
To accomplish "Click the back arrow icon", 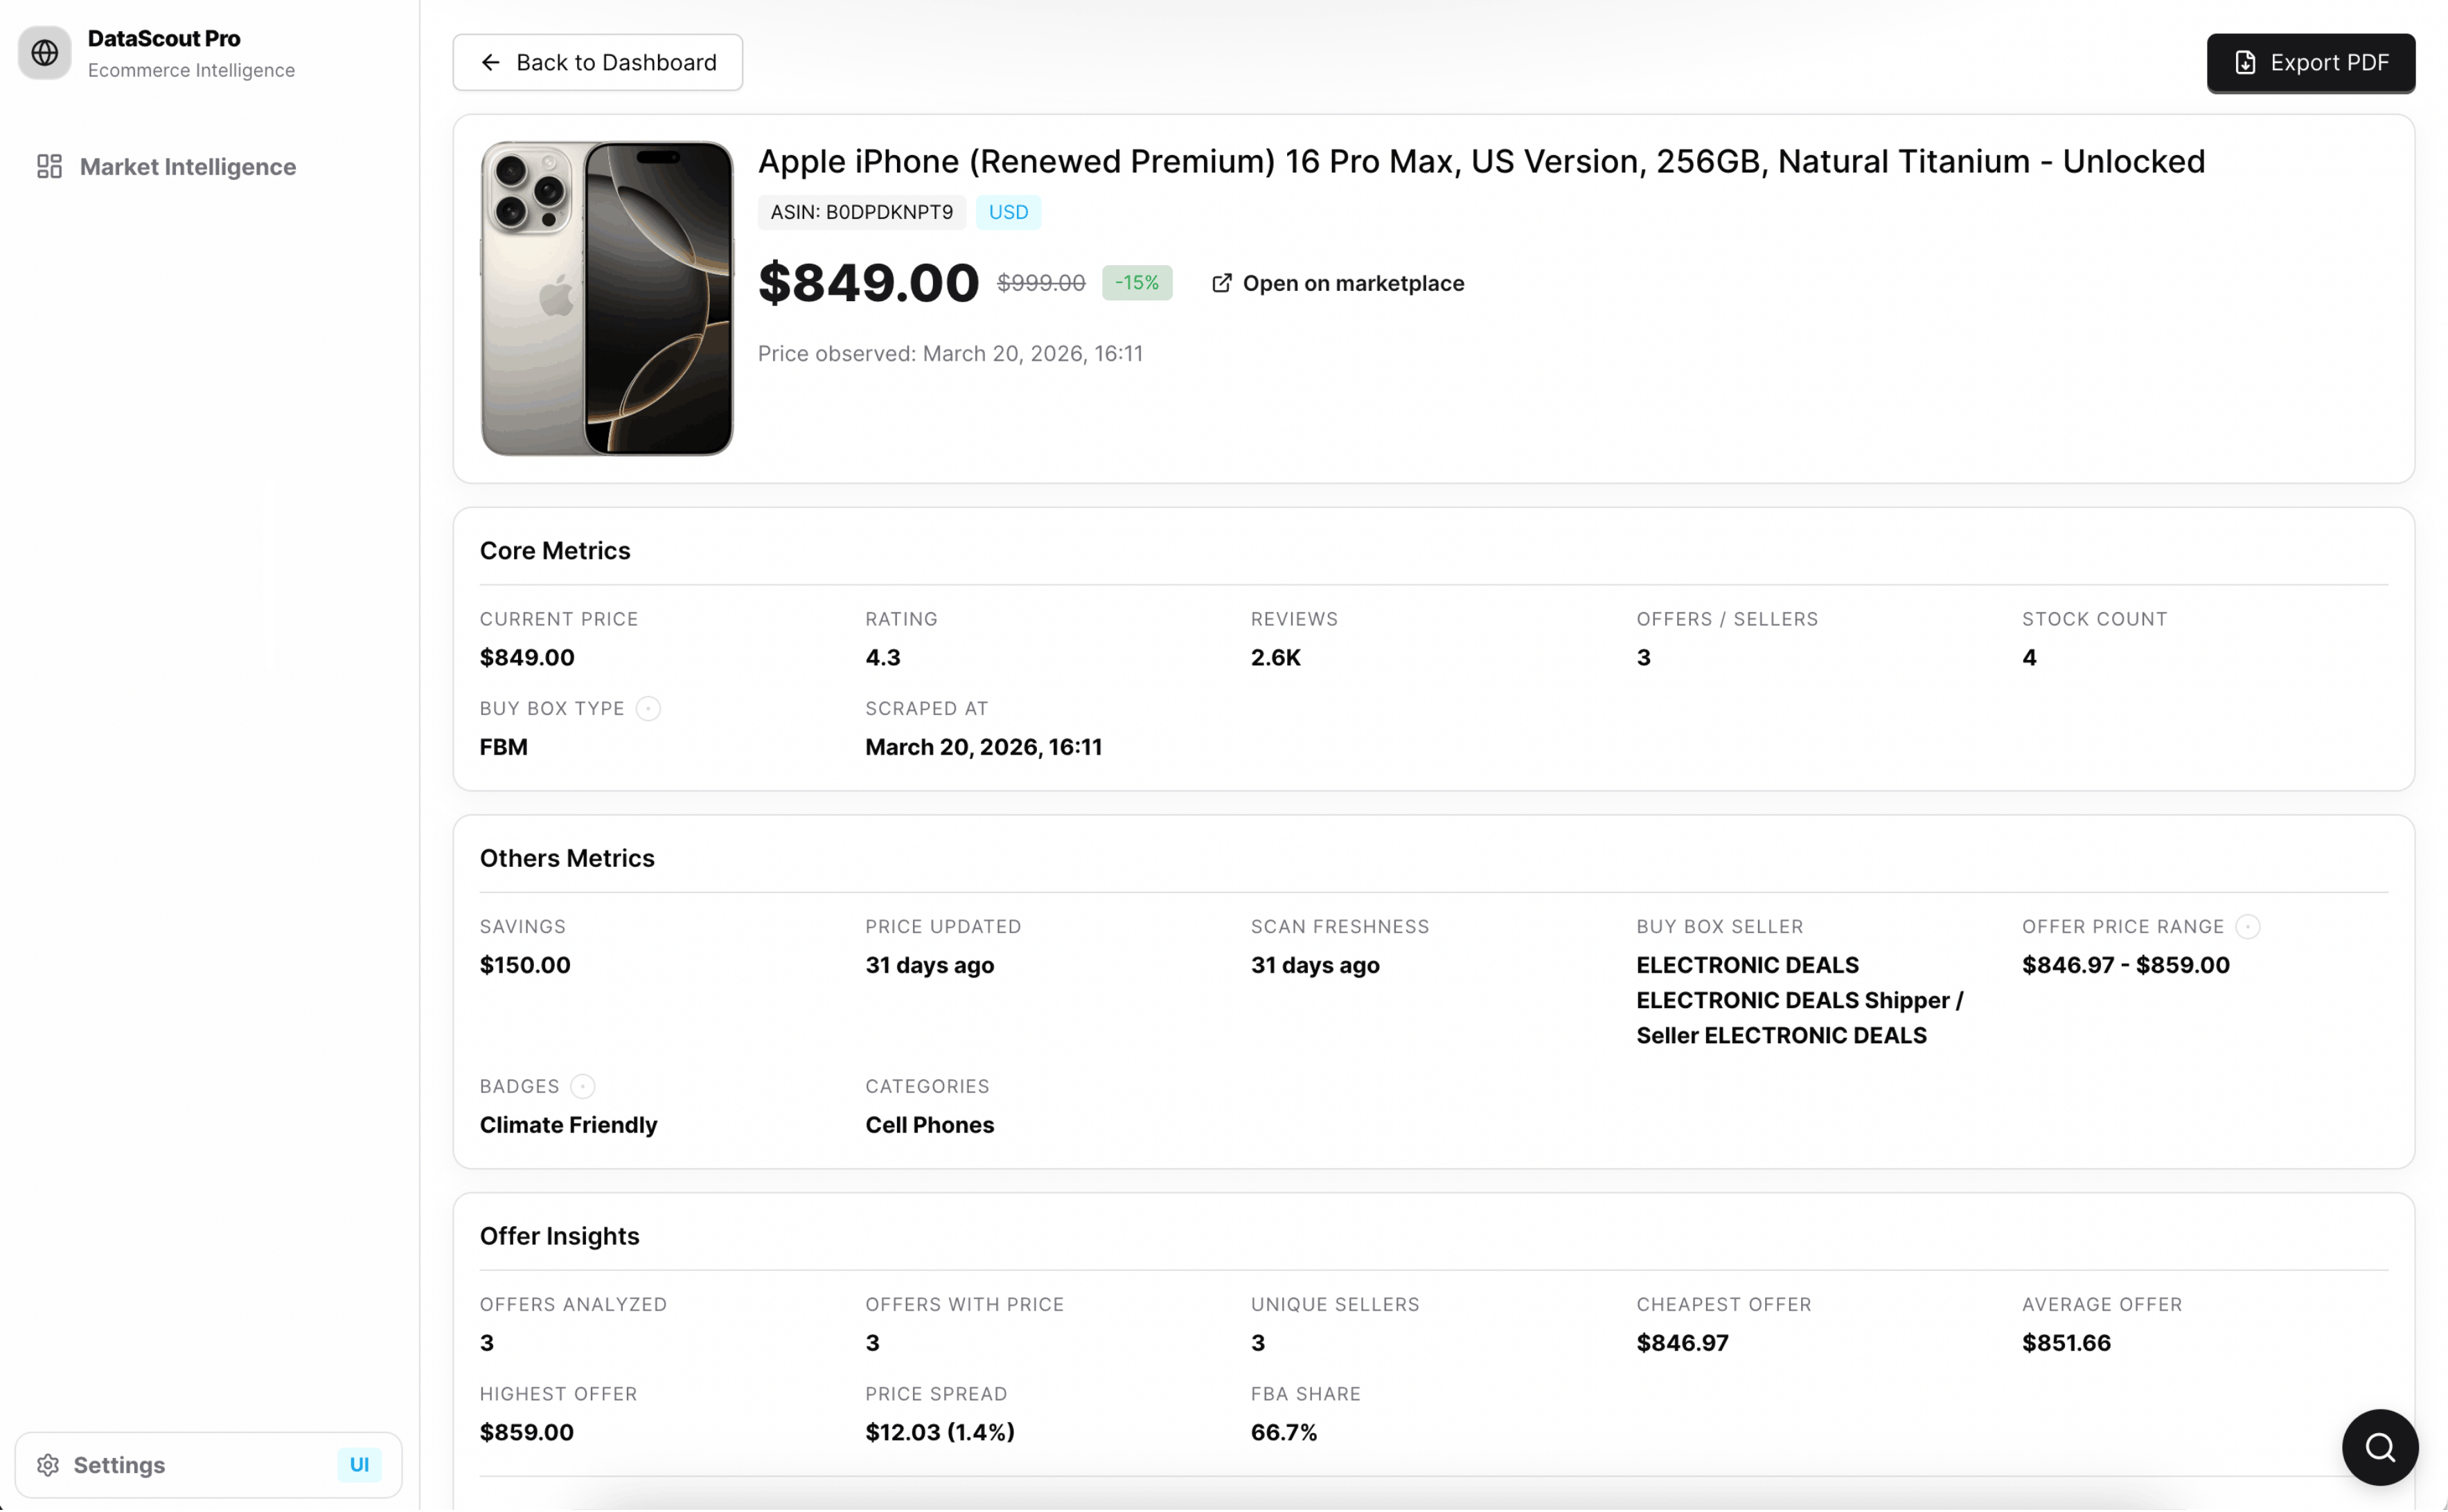I will click(490, 63).
